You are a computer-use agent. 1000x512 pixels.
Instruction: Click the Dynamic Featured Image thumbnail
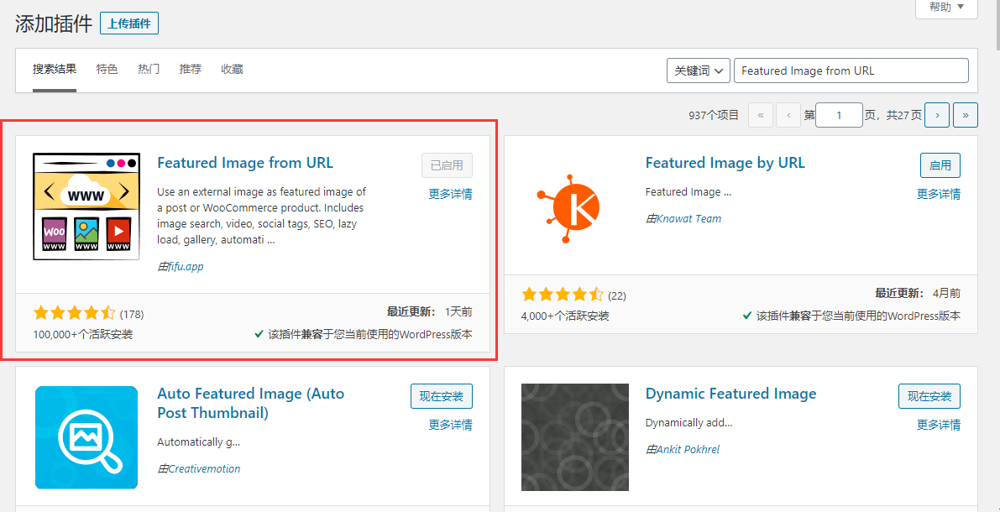tap(574, 437)
